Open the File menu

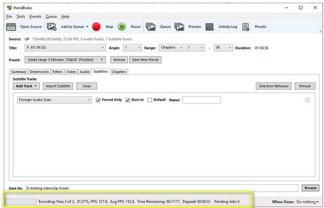[9, 17]
